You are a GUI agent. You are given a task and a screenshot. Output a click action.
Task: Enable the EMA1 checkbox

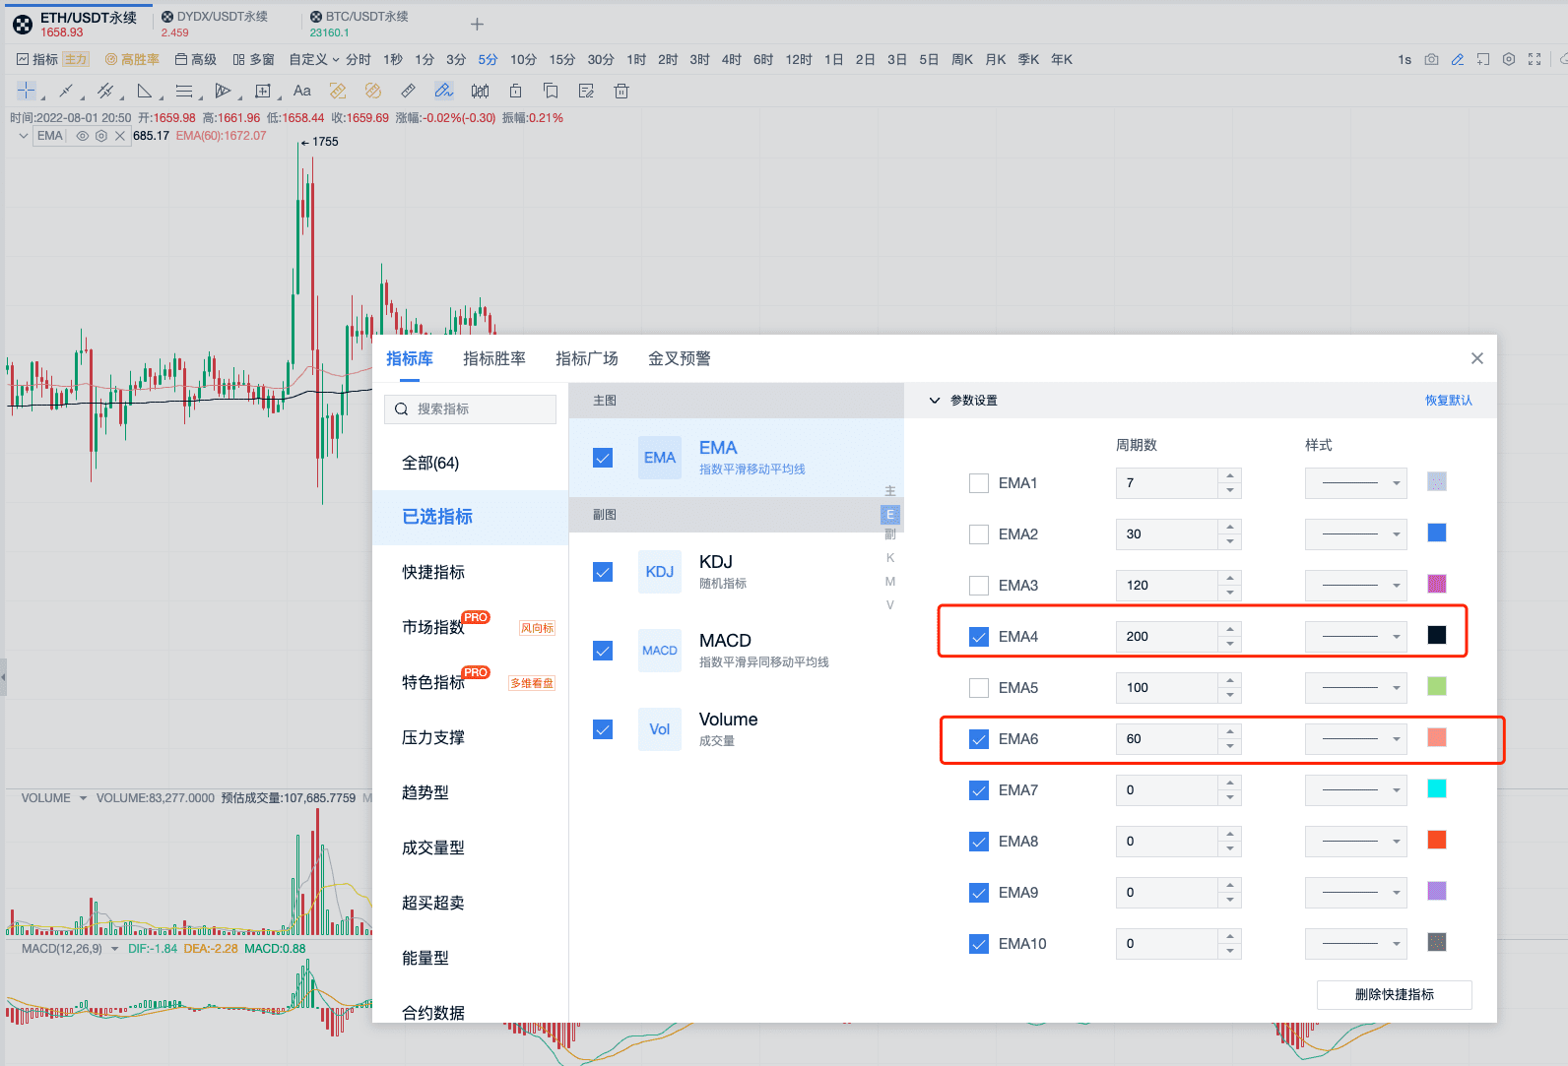979,483
